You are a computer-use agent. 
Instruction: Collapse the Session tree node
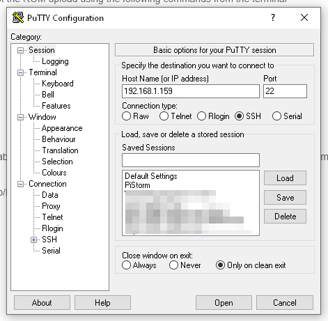tap(20, 50)
